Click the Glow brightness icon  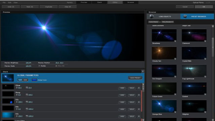pyautogui.click(x=17, y=88)
